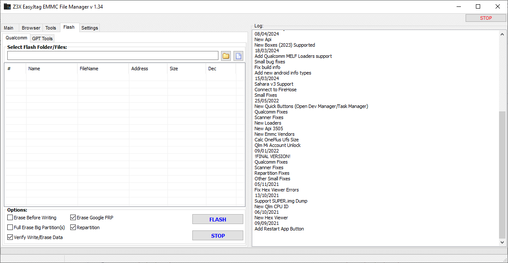
Task: Switch to GPT Tools sub-tab
Action: (x=42, y=39)
